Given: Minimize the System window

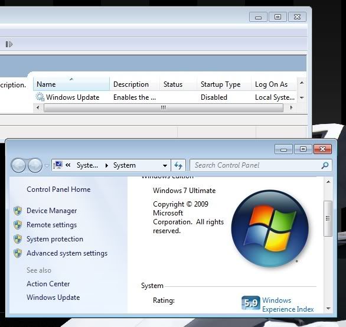Looking at the screenshot, I should tap(283, 149).
